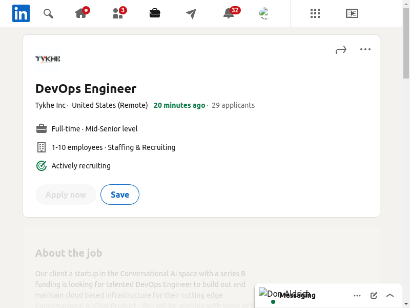Click the Tykhe company logo thumbnail
410x308 pixels.
tap(48, 59)
